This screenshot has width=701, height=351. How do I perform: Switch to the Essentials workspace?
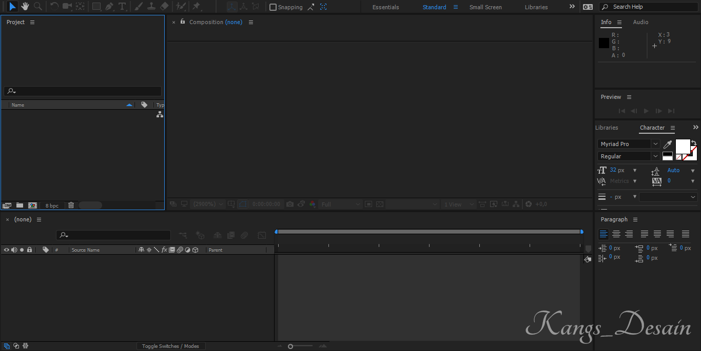click(x=386, y=7)
